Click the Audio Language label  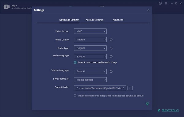(61, 55)
